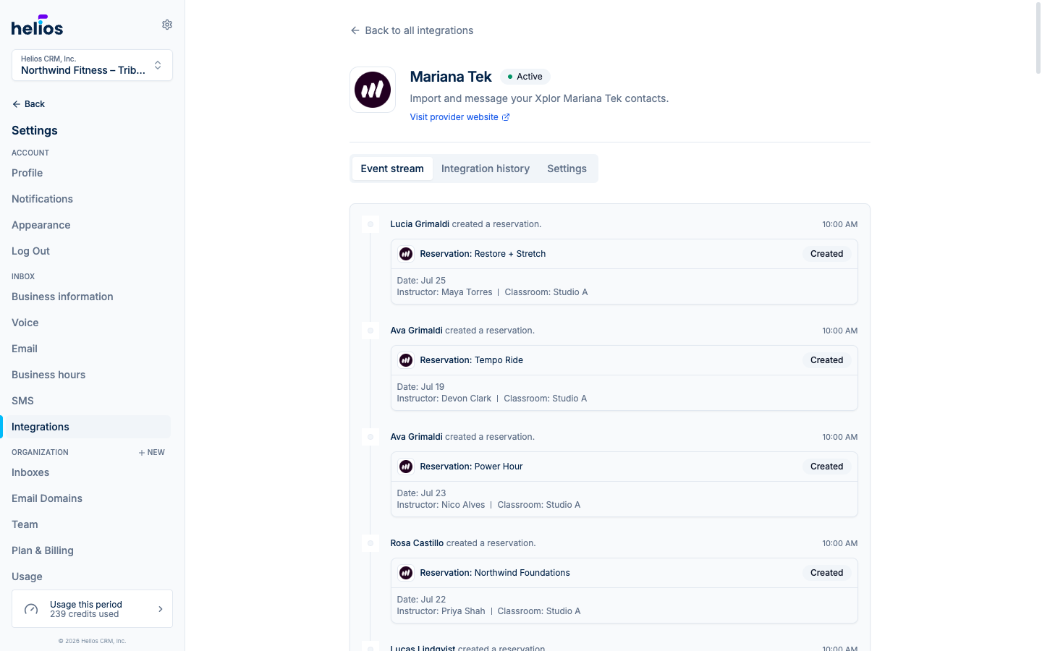1042x651 pixels.
Task: Click the back arrow icon above Settings
Action: (16, 104)
